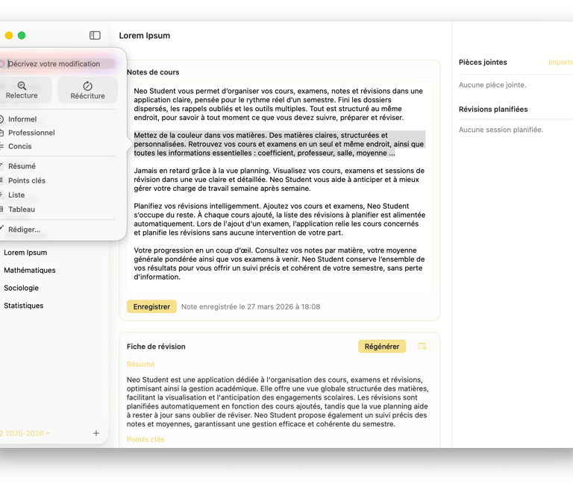Click the highlighted paragraph about couleur
573x489 pixels.
tap(279, 144)
